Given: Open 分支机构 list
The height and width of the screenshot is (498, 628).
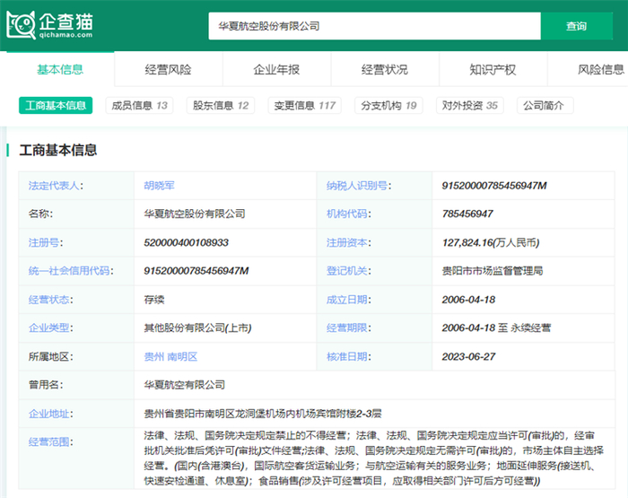Looking at the screenshot, I should [x=388, y=106].
